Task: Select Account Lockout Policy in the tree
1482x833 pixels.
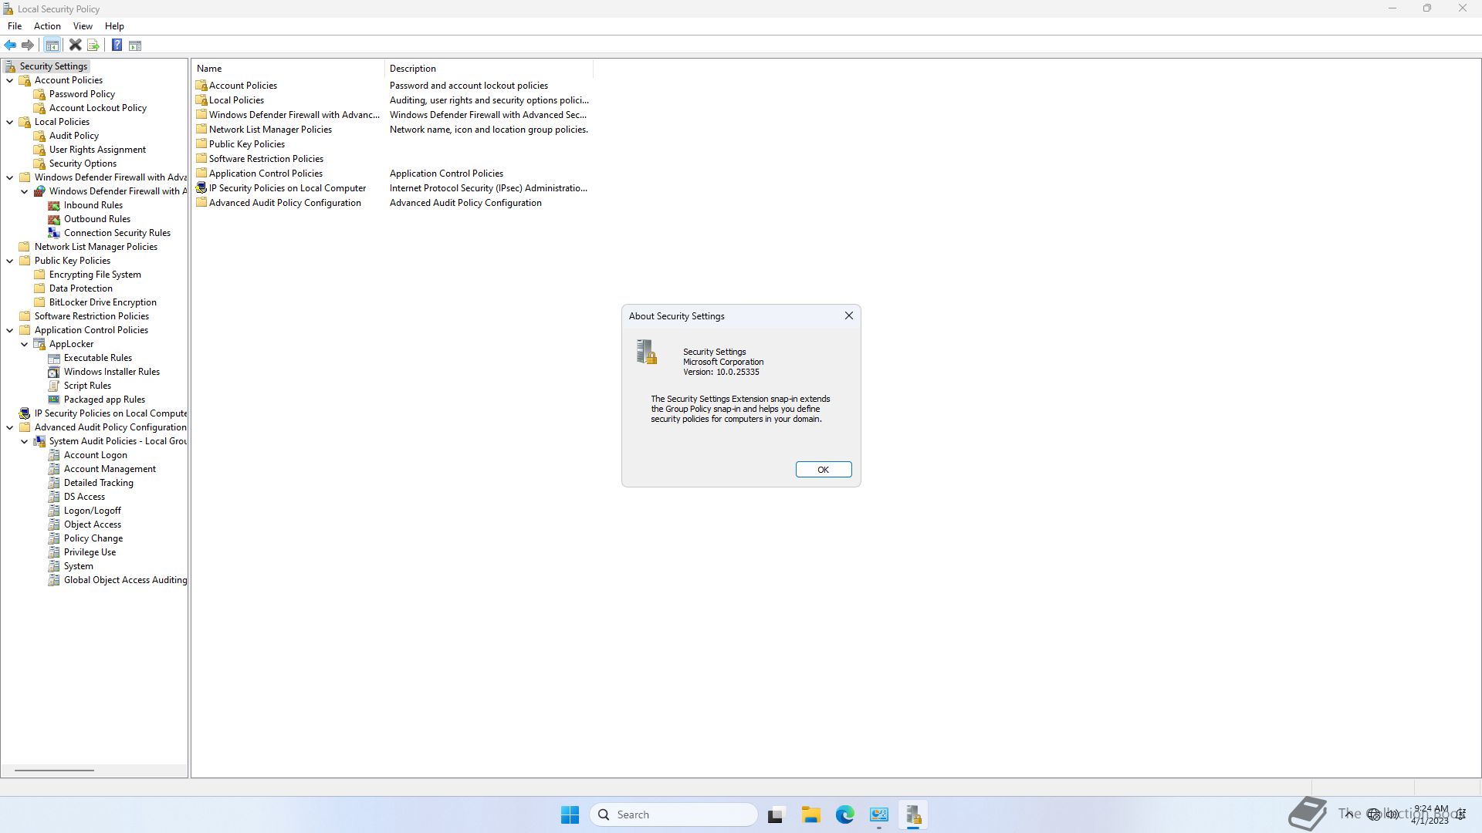Action: (98, 108)
